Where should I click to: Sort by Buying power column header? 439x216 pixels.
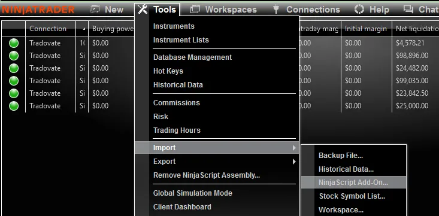coord(111,29)
